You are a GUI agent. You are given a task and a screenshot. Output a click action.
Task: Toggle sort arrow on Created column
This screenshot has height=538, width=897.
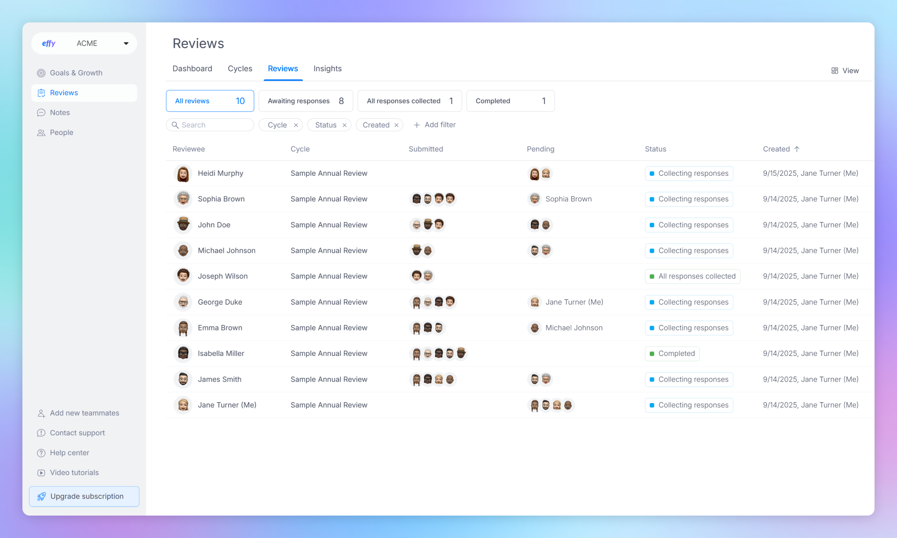pos(797,149)
